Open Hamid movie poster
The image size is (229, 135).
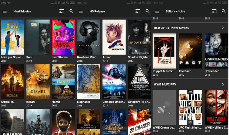pos(63,82)
